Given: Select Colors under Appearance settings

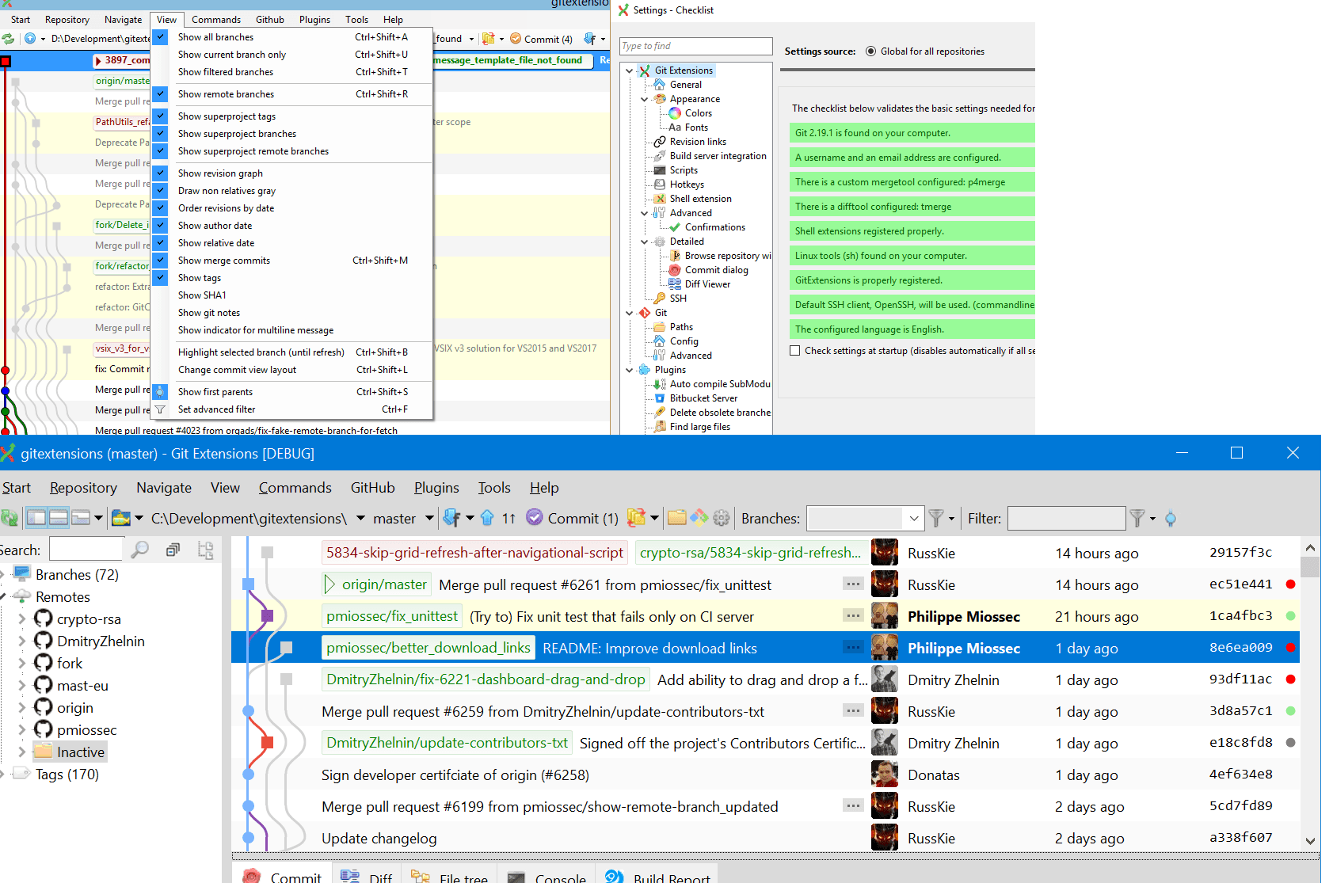Looking at the screenshot, I should tap(698, 113).
